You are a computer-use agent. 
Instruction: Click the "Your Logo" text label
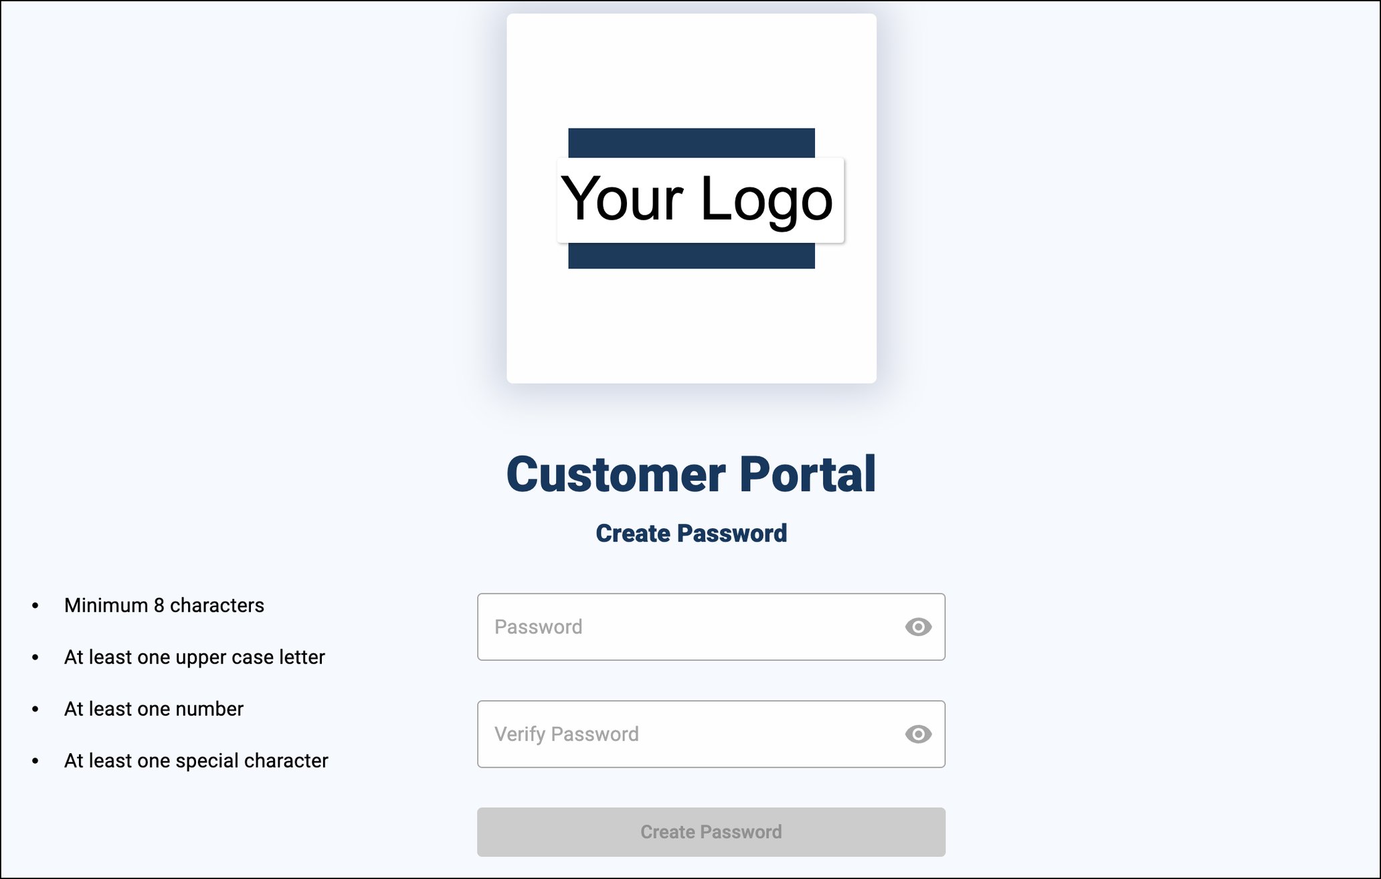click(697, 199)
